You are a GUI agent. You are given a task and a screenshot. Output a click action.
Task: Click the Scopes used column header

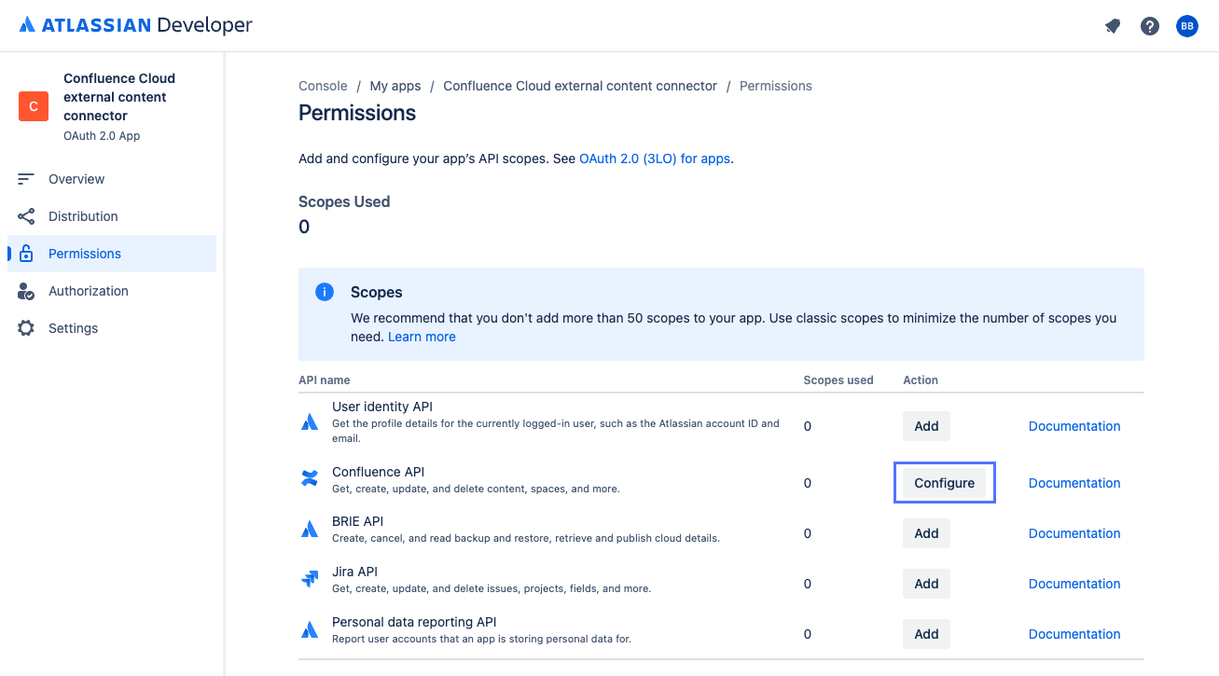[x=838, y=380]
